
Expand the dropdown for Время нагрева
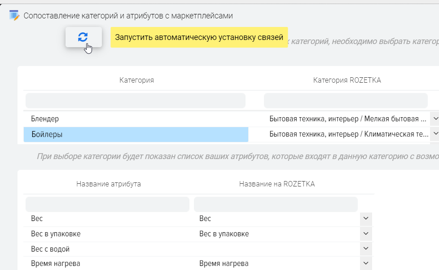pos(366,264)
